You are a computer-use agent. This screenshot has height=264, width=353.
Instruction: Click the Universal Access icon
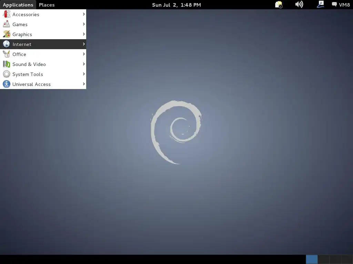7,84
